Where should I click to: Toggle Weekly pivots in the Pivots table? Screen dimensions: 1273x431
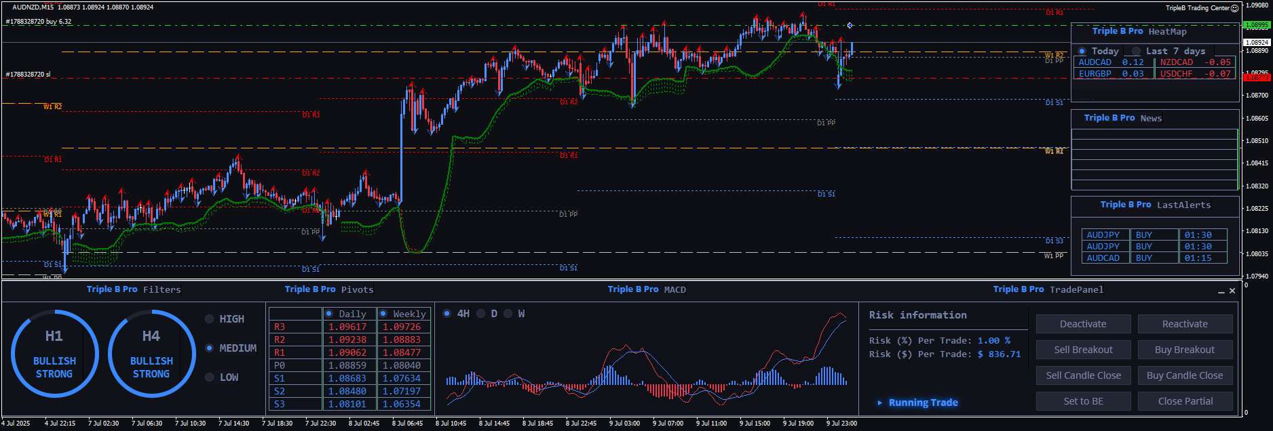[383, 314]
